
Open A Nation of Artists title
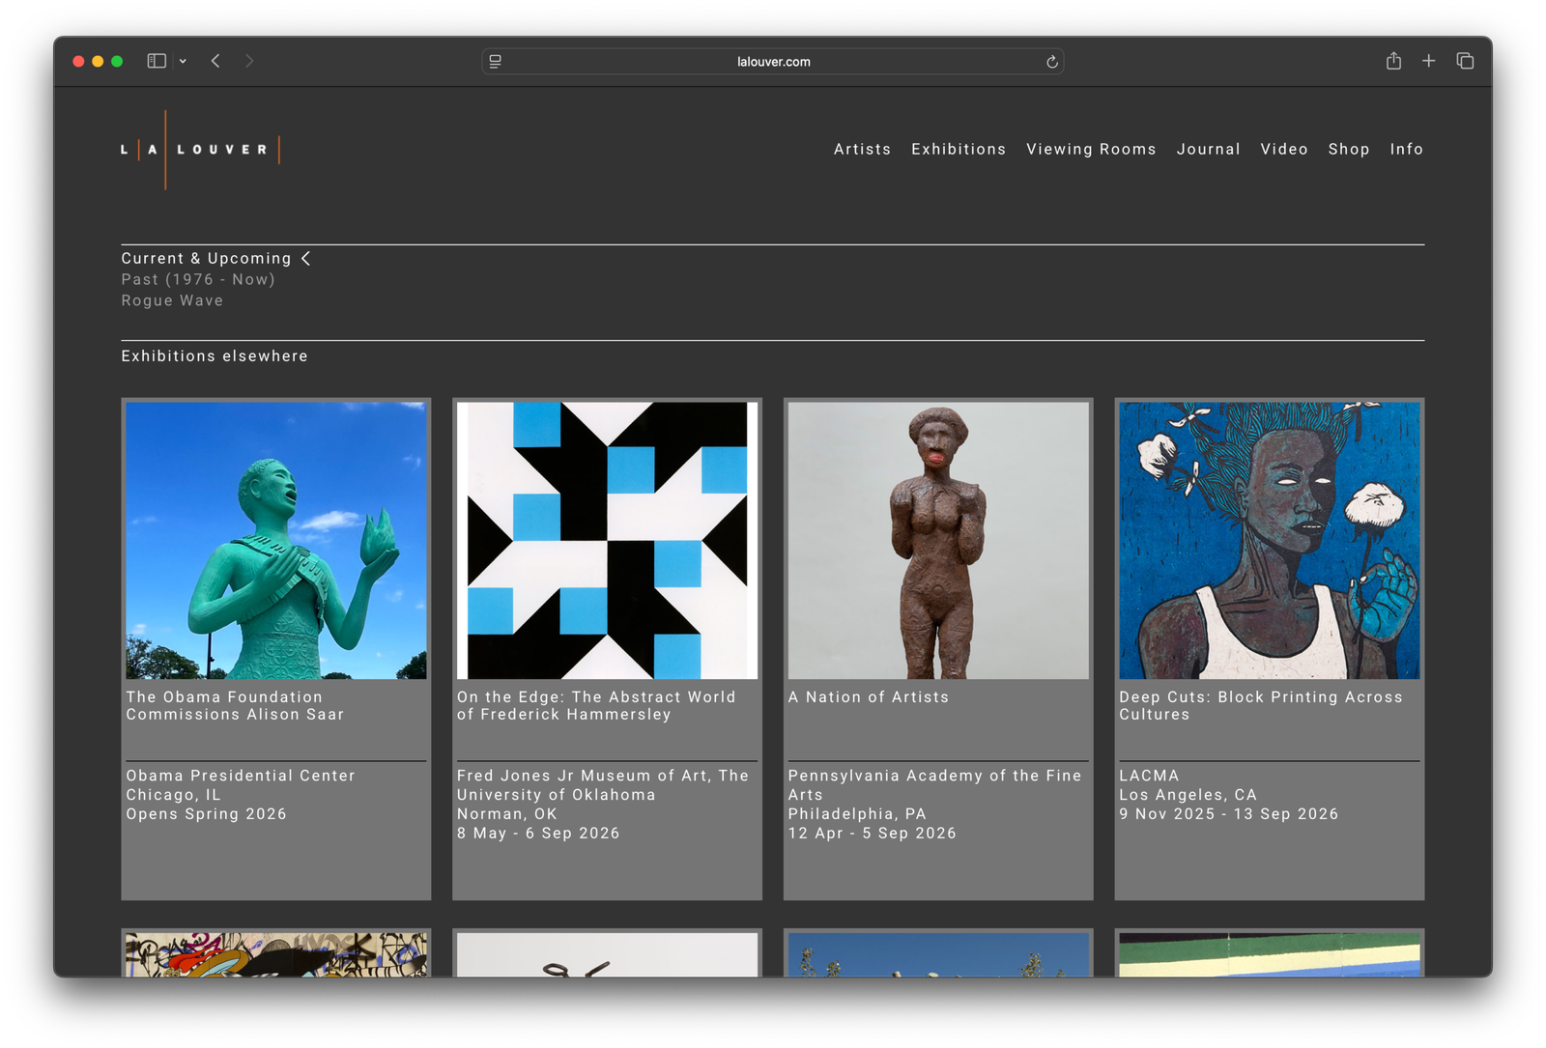point(869,697)
